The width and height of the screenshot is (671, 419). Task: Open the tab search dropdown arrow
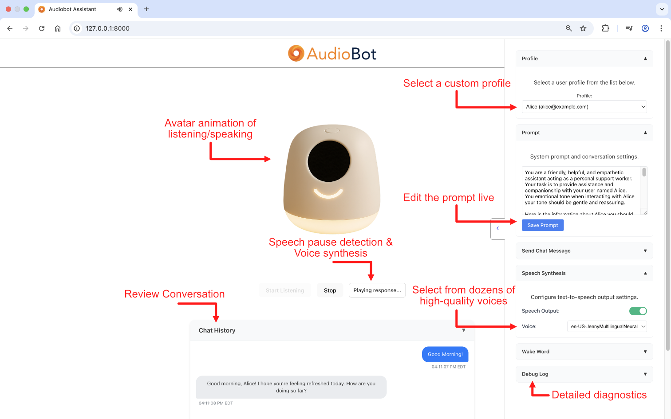[662, 9]
